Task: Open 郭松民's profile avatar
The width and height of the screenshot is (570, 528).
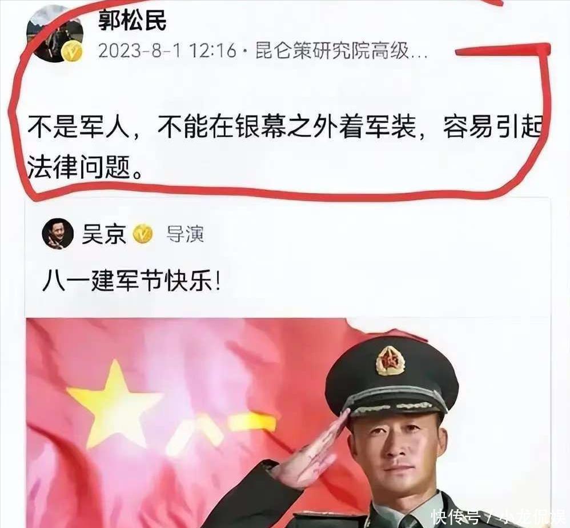Action: tap(57, 34)
